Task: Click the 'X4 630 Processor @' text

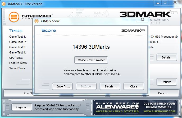Action: click(164, 37)
